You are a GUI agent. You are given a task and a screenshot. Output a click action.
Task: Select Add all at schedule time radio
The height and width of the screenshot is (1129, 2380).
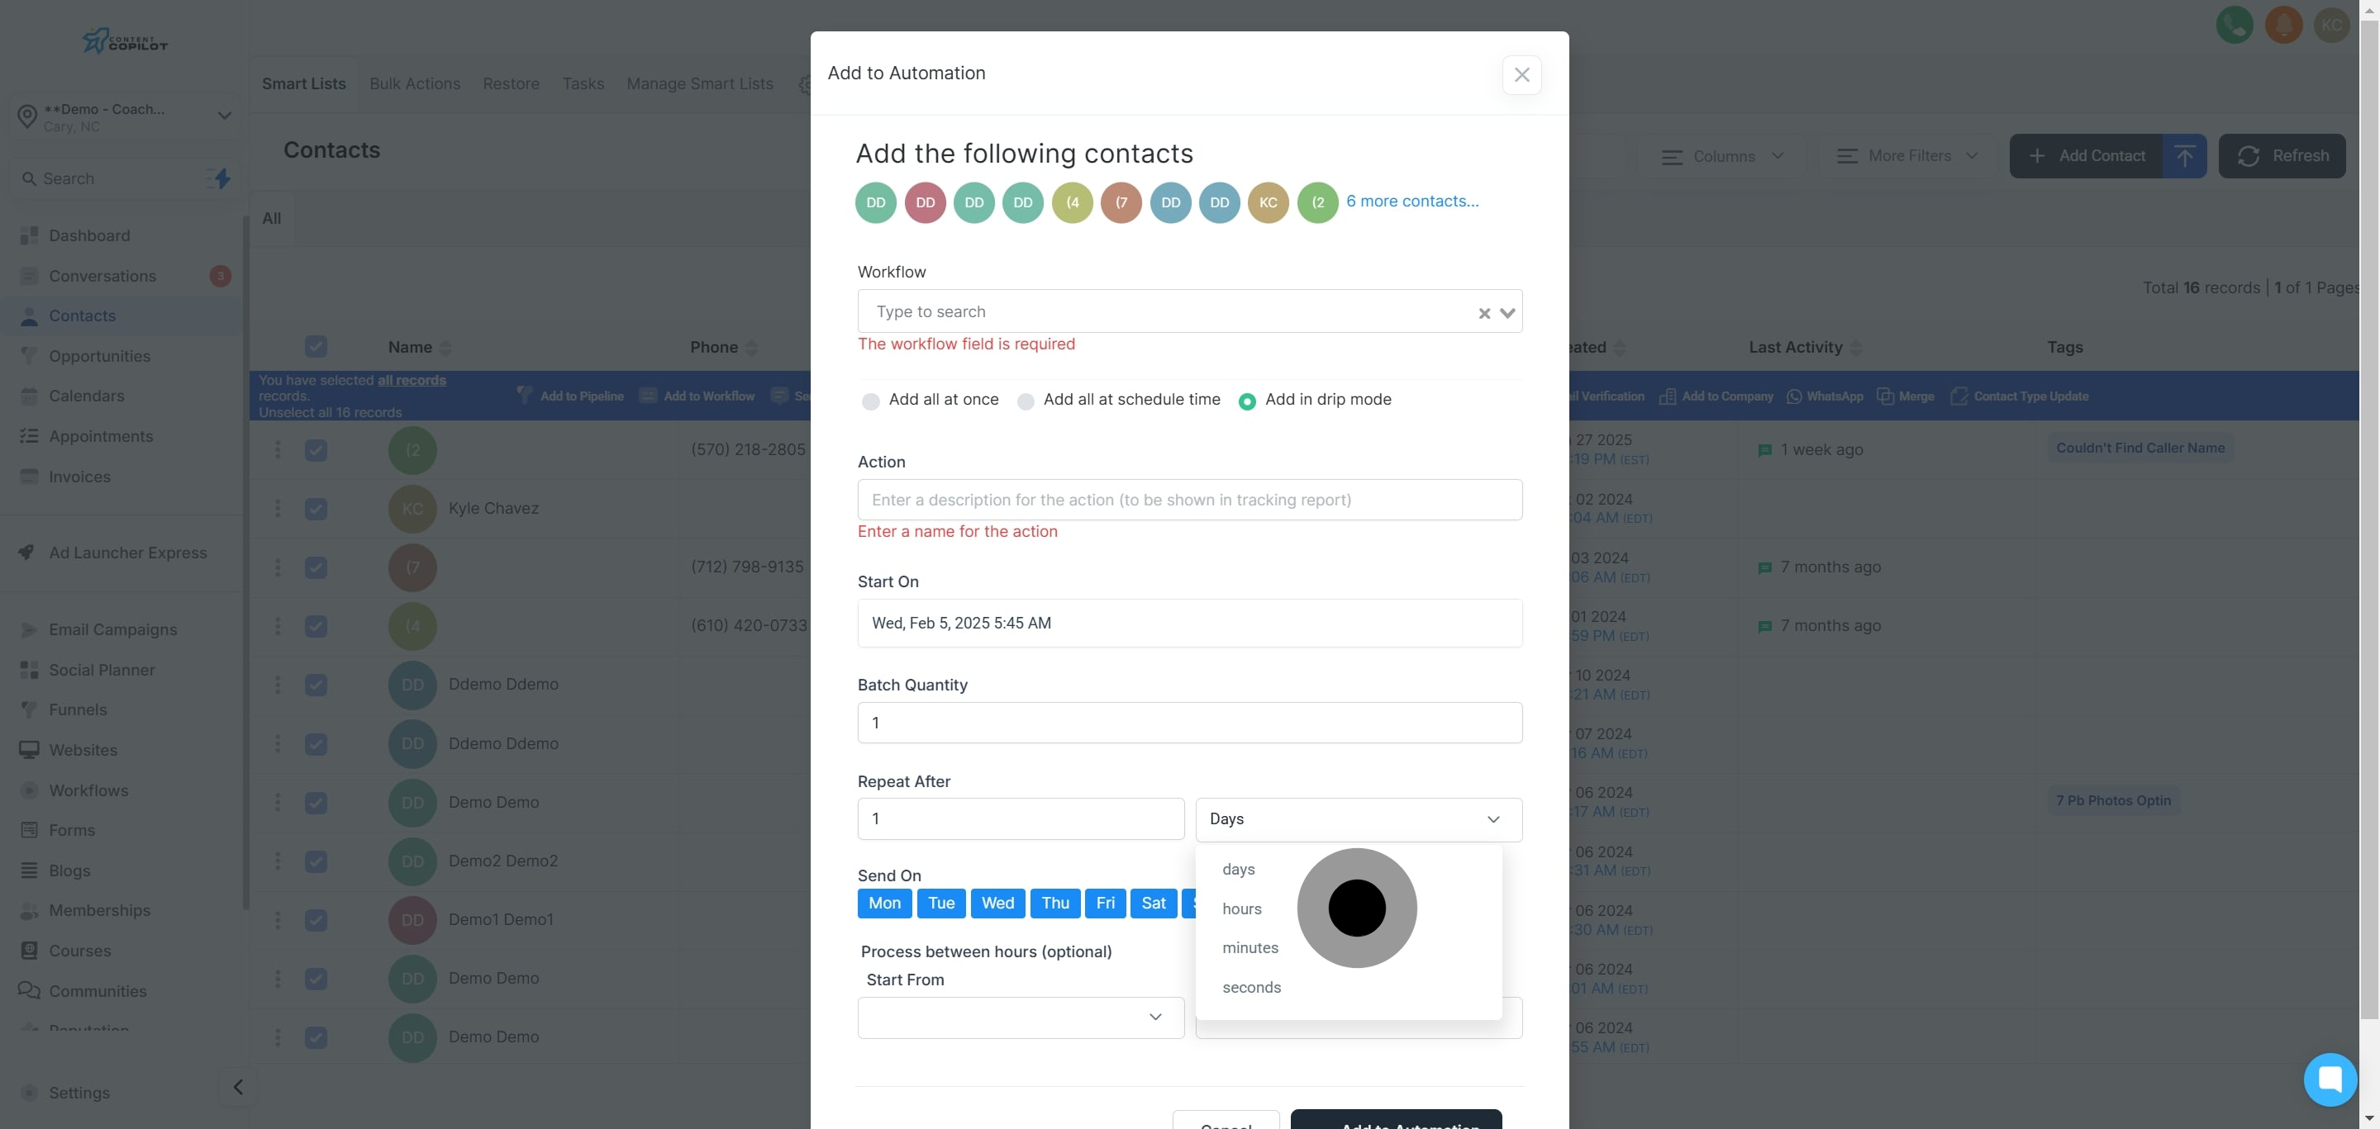[x=1025, y=401]
